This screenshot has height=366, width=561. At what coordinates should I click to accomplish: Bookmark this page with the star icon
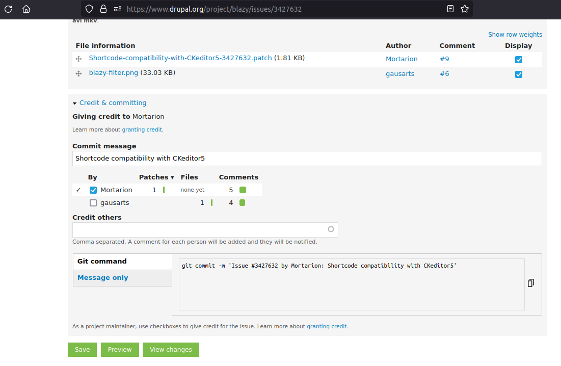[x=464, y=9]
